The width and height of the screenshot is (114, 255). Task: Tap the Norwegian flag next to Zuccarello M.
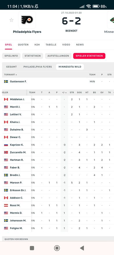[x=6, y=152]
